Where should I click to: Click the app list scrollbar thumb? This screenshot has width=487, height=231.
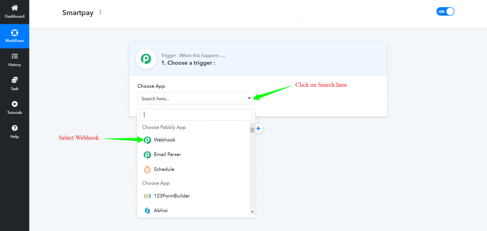(x=252, y=130)
